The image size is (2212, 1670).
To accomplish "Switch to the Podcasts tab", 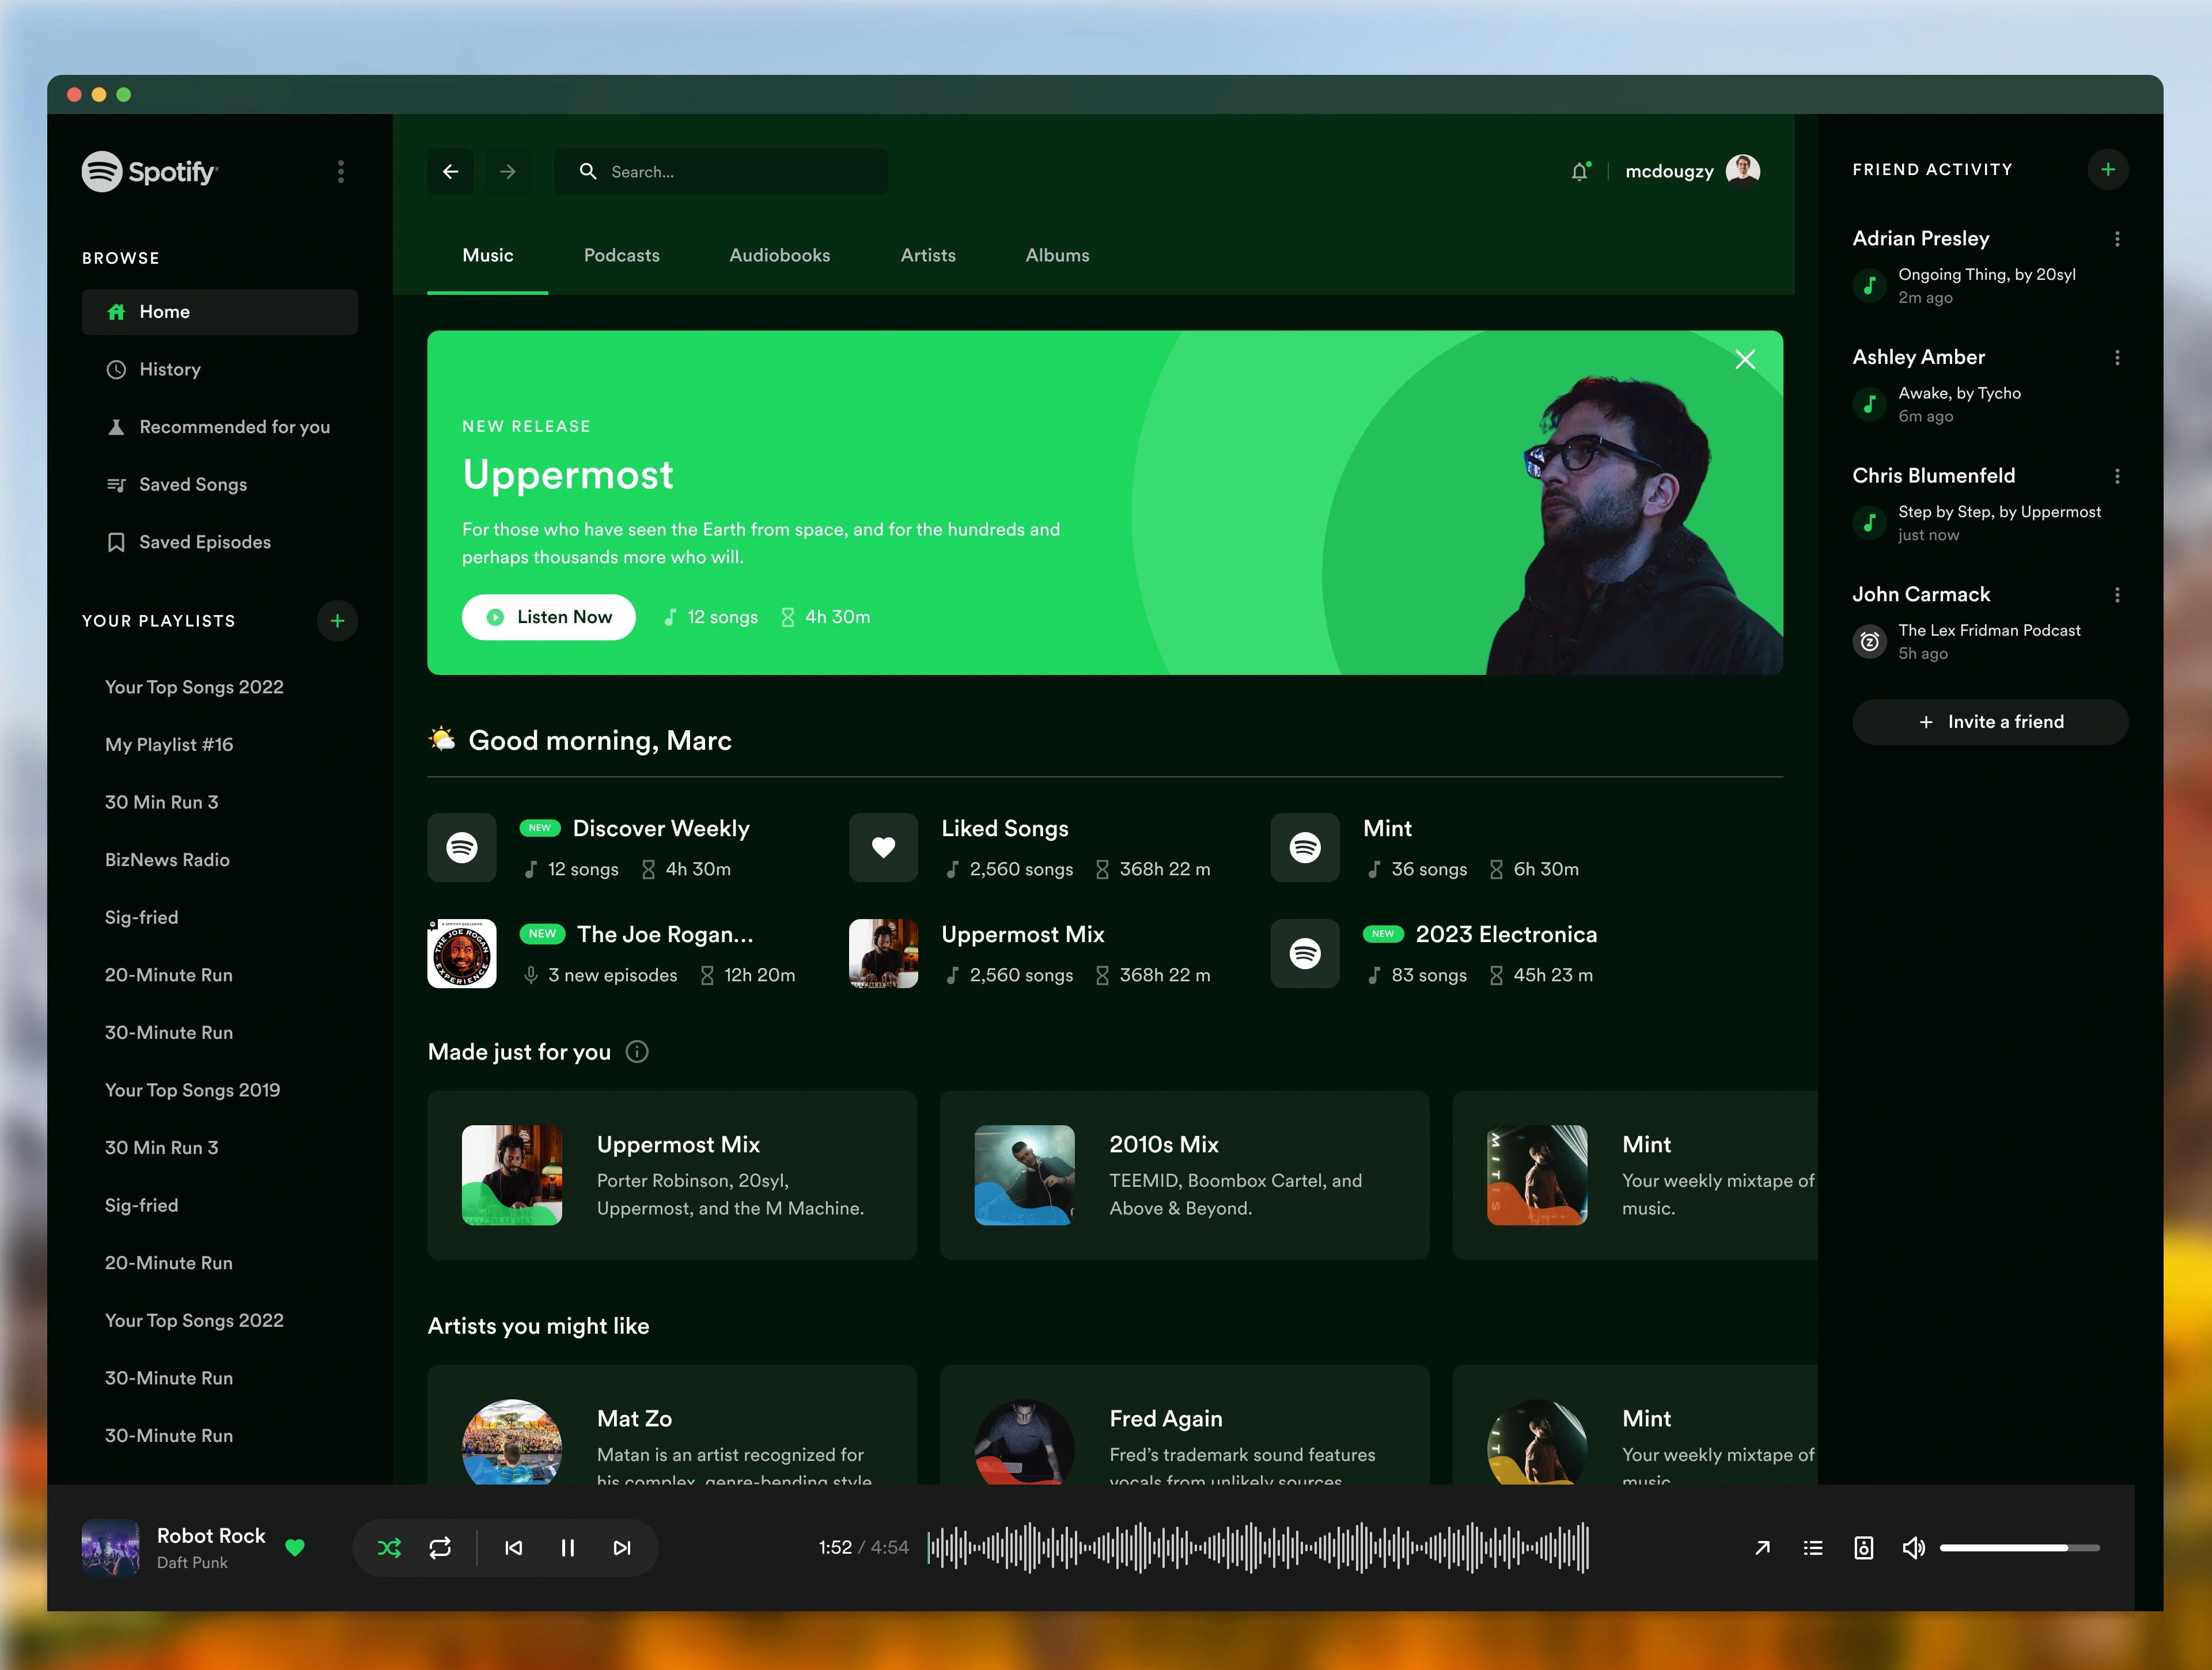I will (621, 255).
